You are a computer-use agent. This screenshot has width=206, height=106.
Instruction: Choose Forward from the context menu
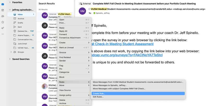click(74, 34)
